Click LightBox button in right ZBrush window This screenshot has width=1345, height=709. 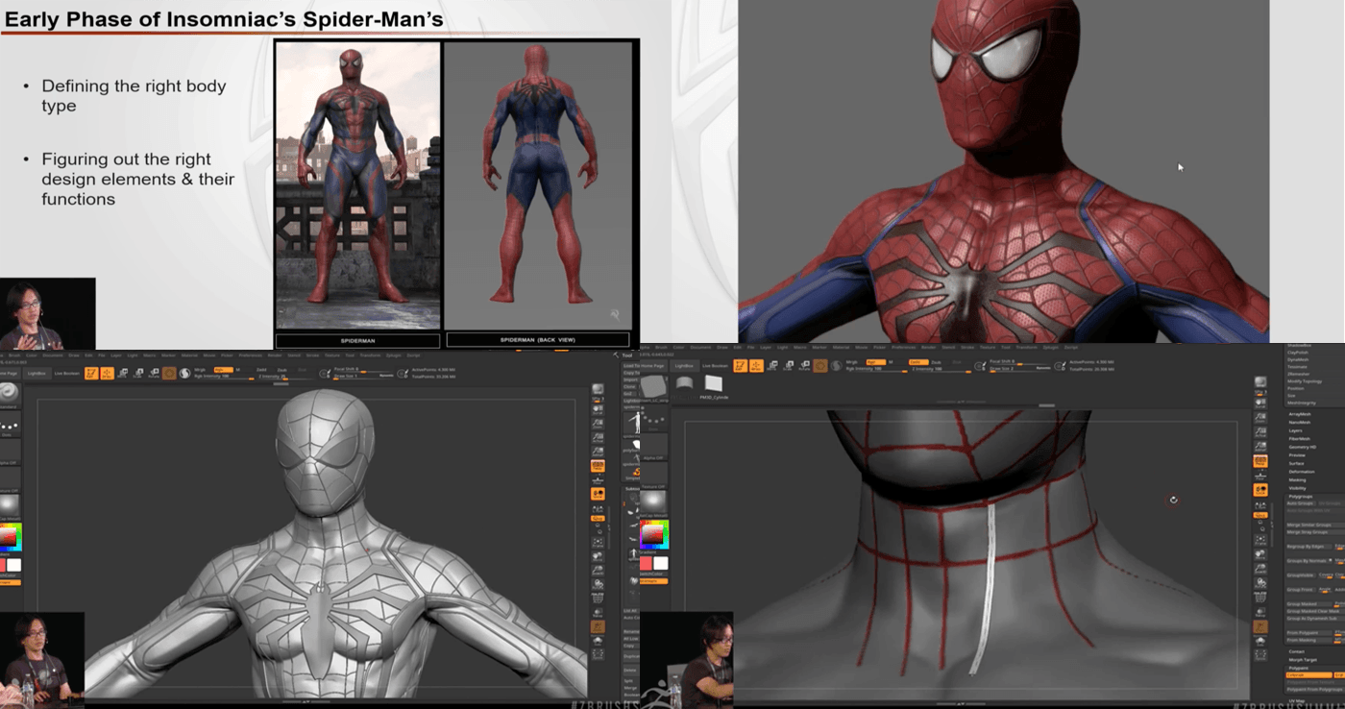tap(685, 366)
